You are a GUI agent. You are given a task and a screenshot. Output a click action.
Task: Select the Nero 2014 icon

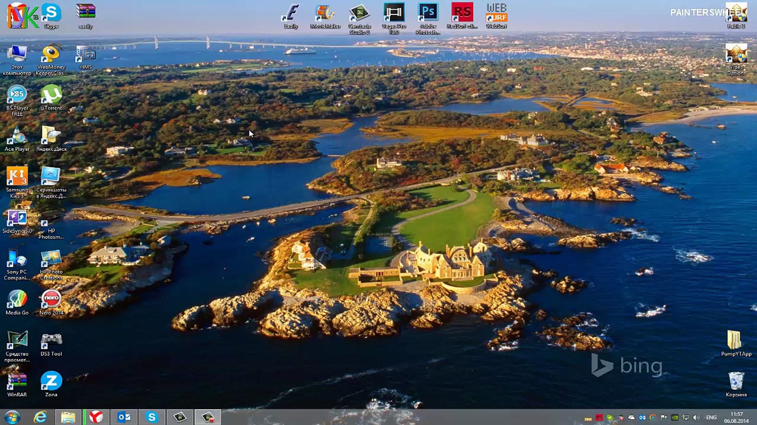click(51, 302)
